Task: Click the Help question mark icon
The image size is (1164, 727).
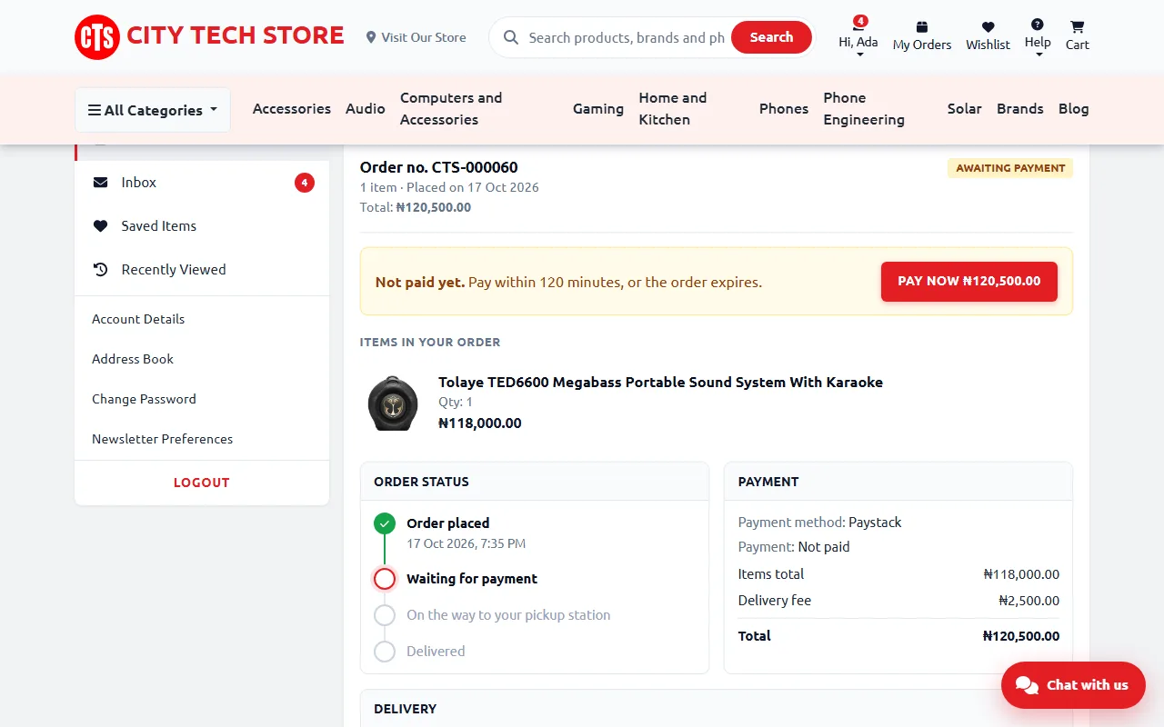Action: pos(1038,25)
